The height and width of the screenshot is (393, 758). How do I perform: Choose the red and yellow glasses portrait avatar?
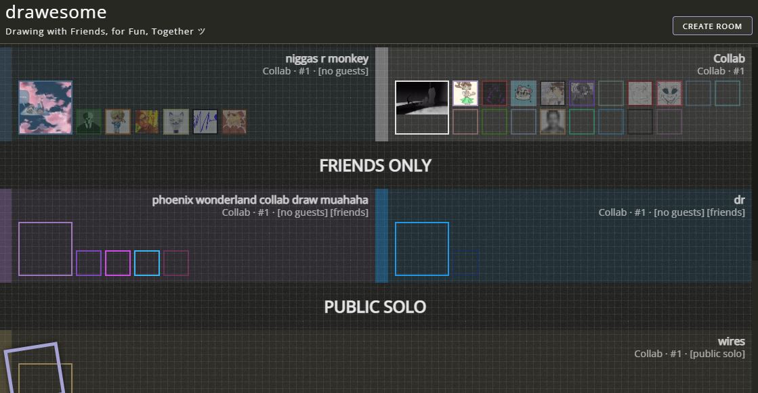point(147,121)
